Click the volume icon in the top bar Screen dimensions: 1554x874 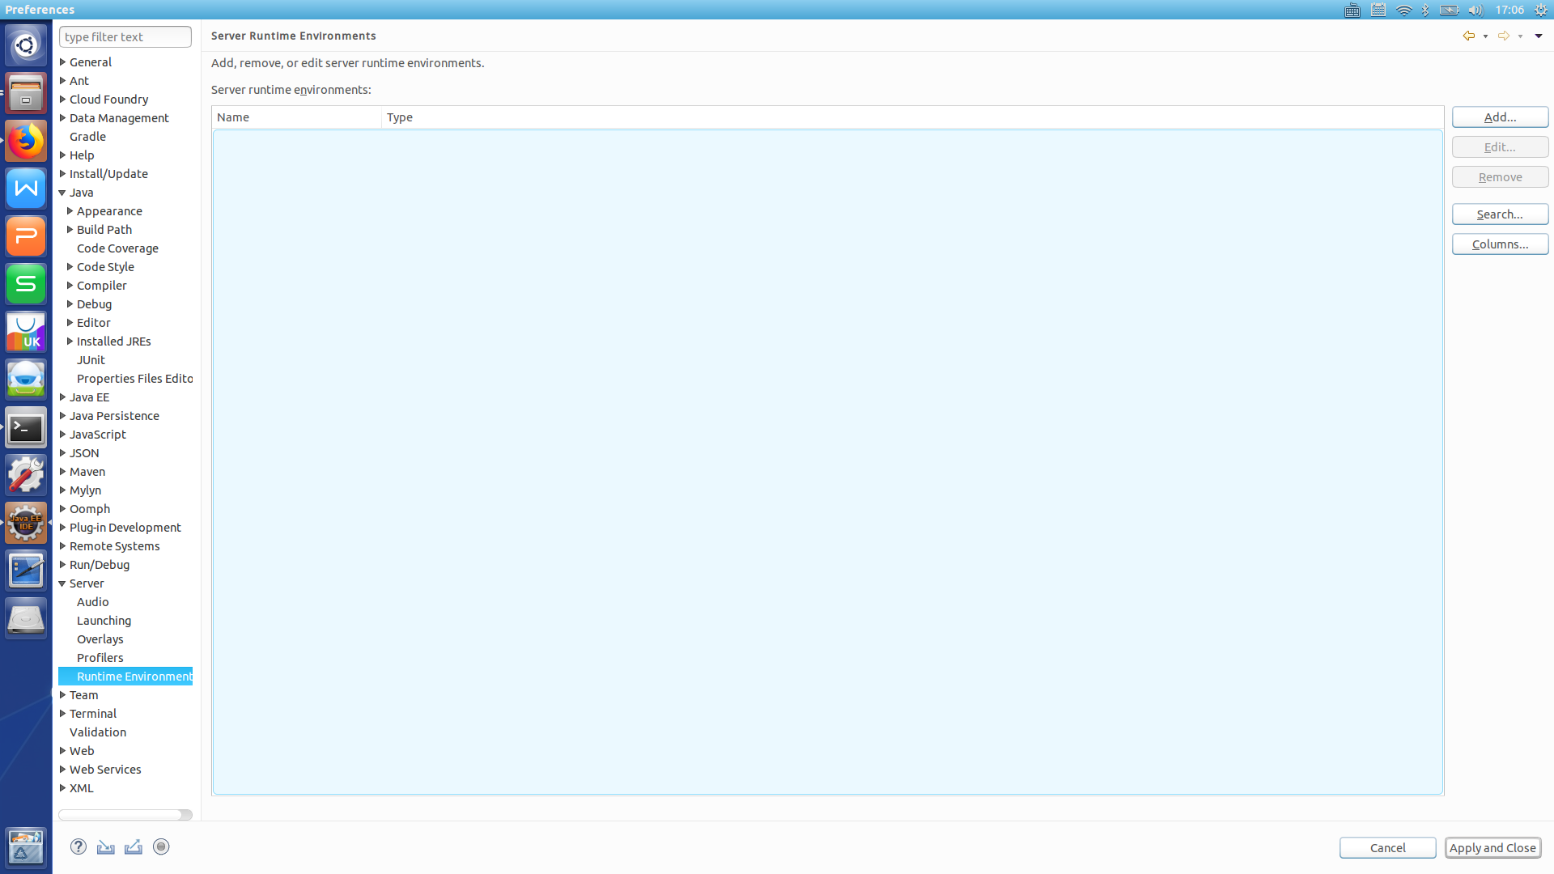tap(1475, 10)
